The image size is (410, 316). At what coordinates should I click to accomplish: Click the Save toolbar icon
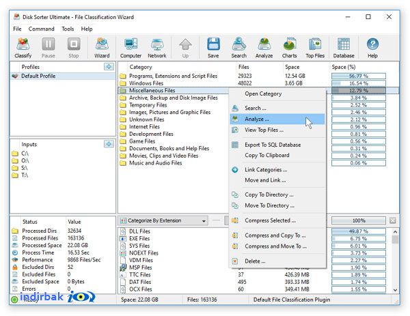[213, 48]
